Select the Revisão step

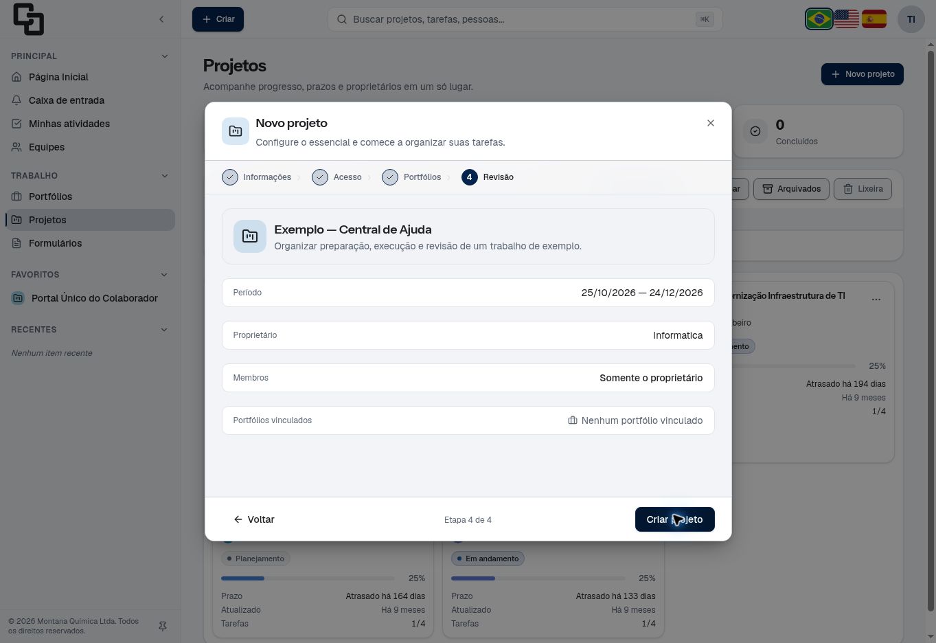488,177
